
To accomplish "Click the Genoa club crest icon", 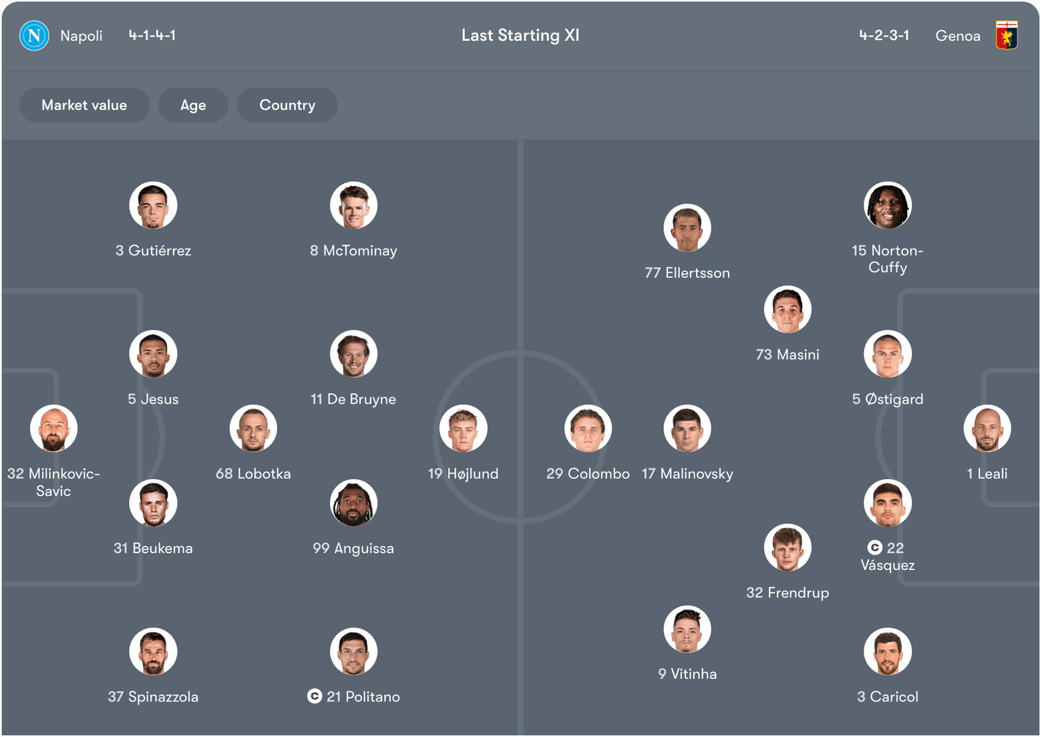I will point(1007,35).
